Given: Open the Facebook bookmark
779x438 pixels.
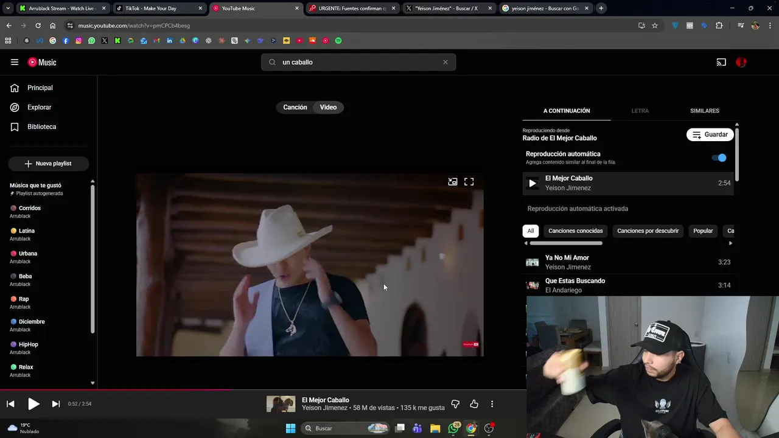Looking at the screenshot, I should [x=66, y=41].
